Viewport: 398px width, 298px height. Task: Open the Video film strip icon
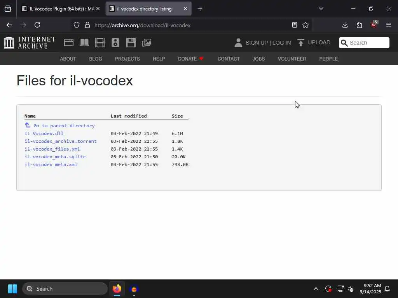pos(100,43)
